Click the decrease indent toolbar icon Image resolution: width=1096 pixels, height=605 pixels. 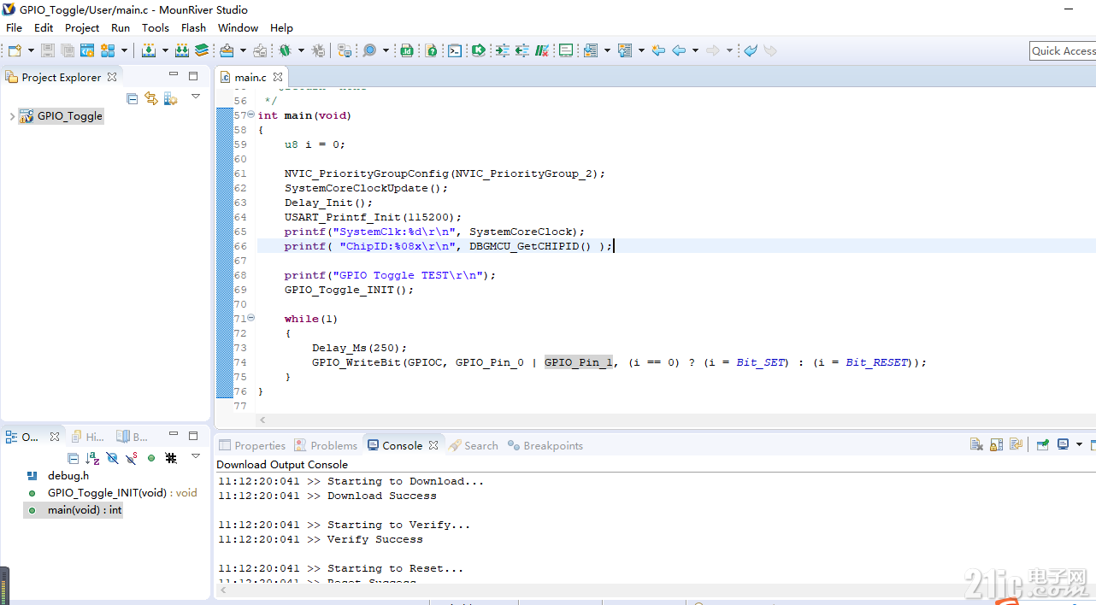[521, 50]
